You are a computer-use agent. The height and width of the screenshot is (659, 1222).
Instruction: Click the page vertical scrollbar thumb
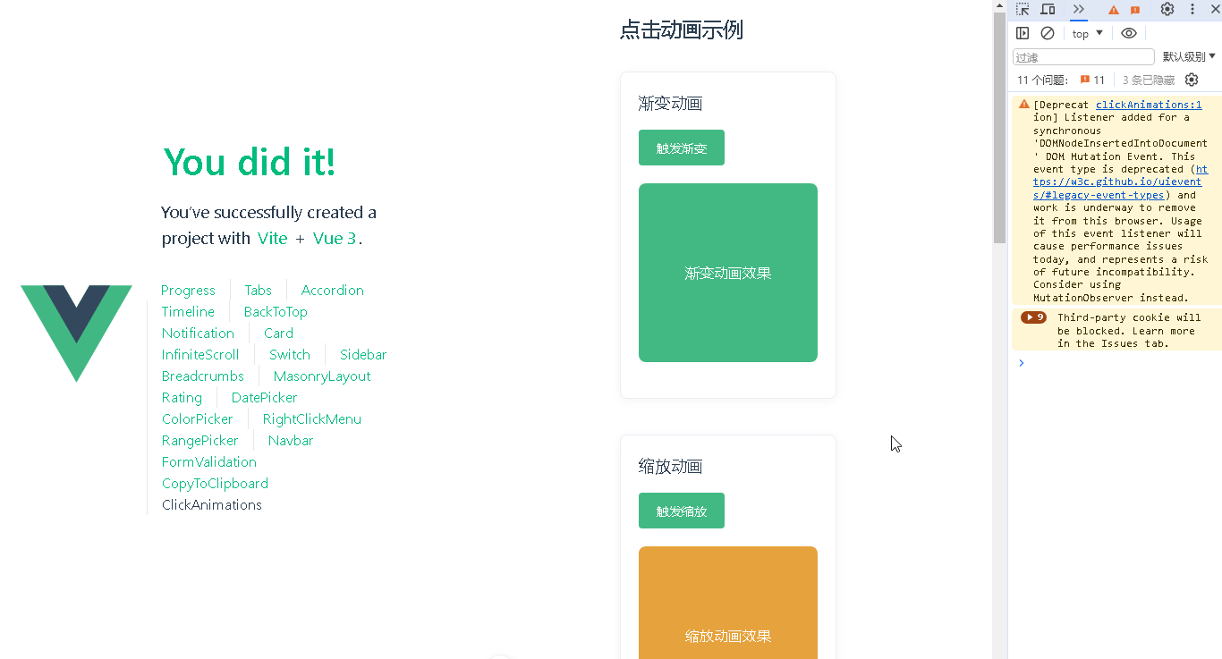point(999,126)
